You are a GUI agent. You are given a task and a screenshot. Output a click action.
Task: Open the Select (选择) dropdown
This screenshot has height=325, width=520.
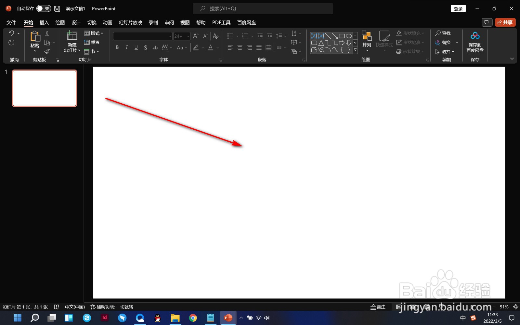coord(445,51)
